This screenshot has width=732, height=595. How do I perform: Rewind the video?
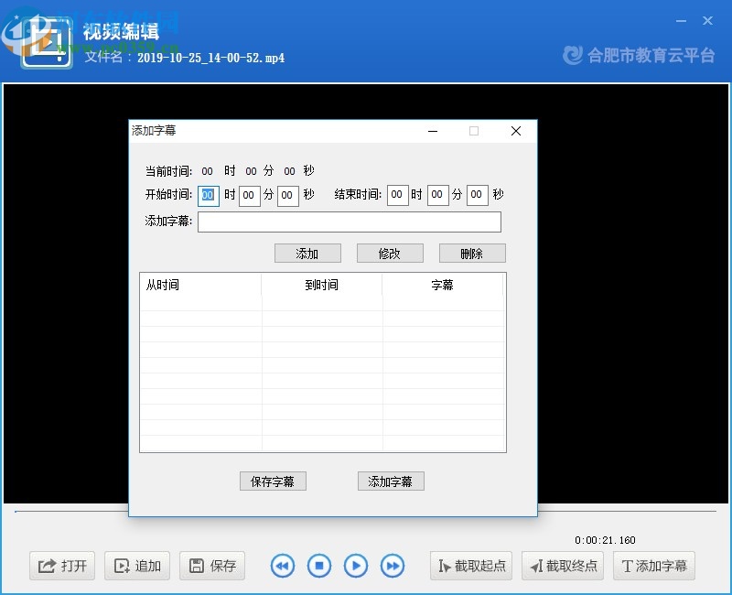(283, 566)
